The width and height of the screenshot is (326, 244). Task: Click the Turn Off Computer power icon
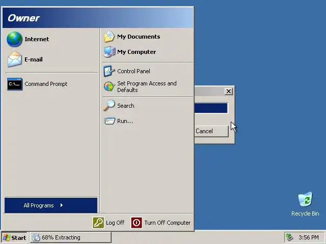(137, 223)
